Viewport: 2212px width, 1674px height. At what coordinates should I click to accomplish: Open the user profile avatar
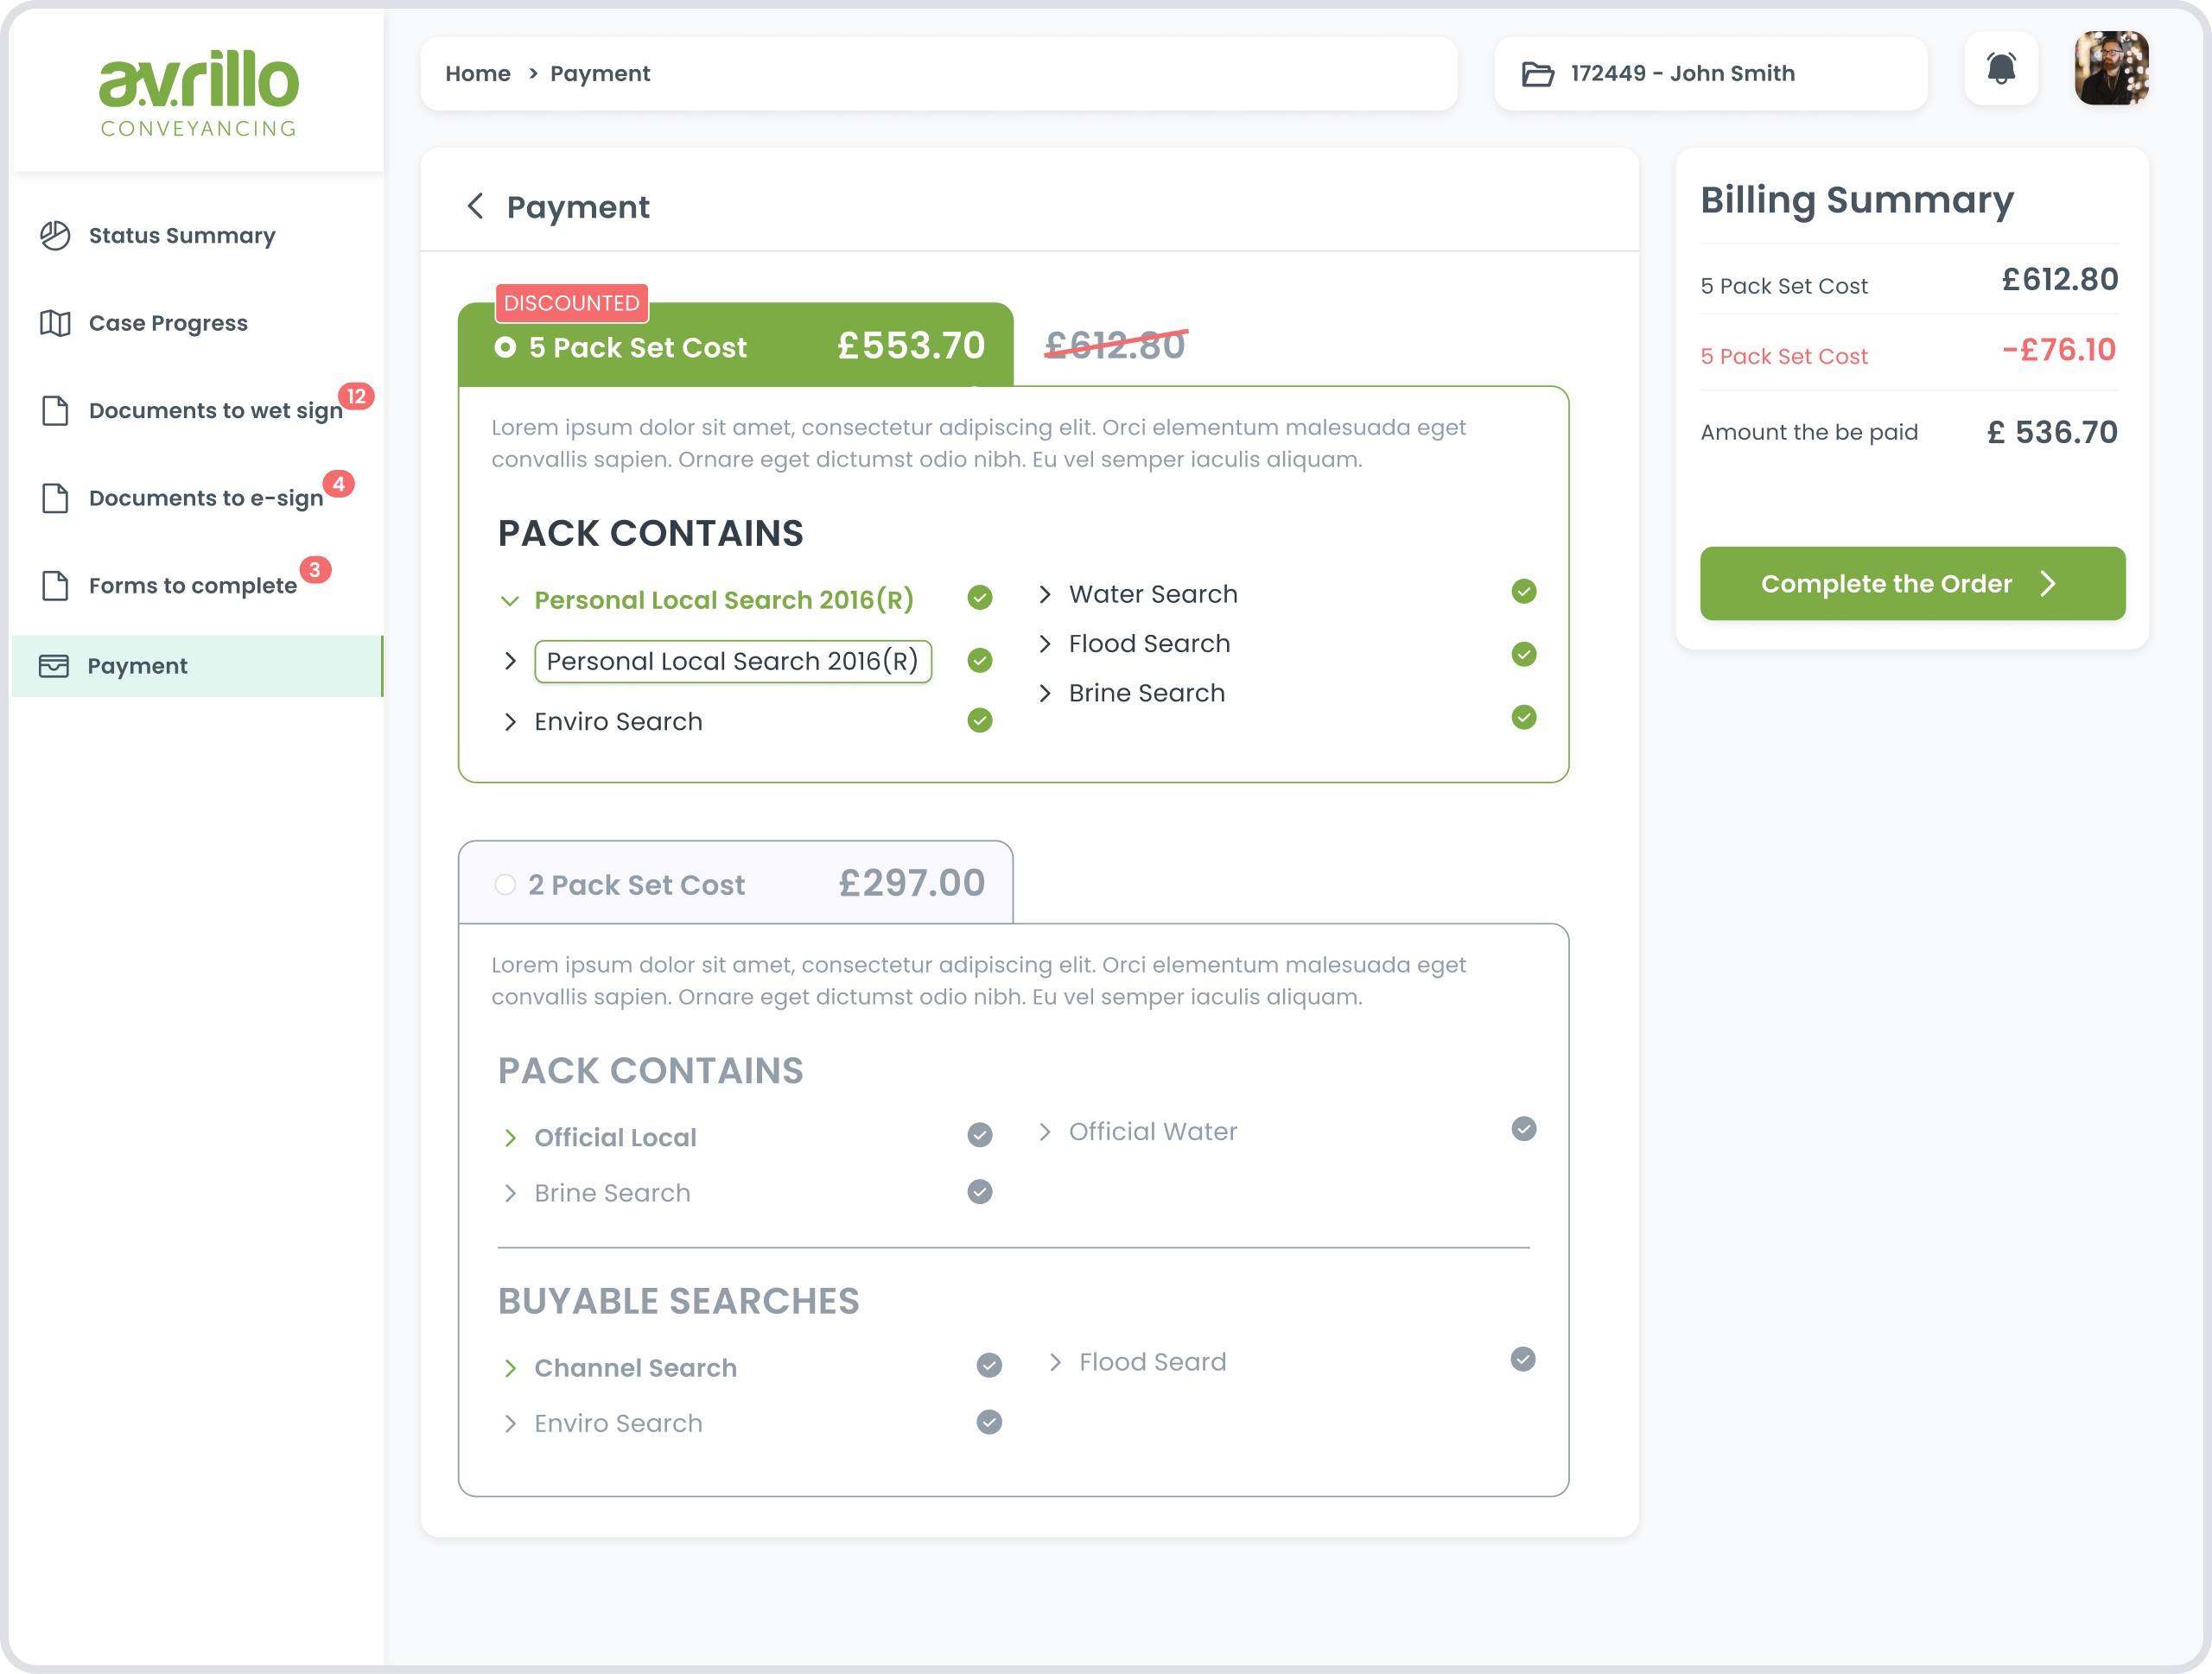(x=2111, y=68)
